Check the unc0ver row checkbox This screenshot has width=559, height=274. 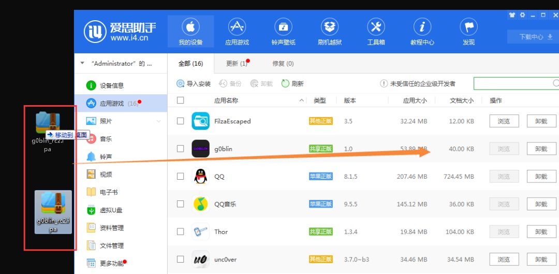[181, 259]
